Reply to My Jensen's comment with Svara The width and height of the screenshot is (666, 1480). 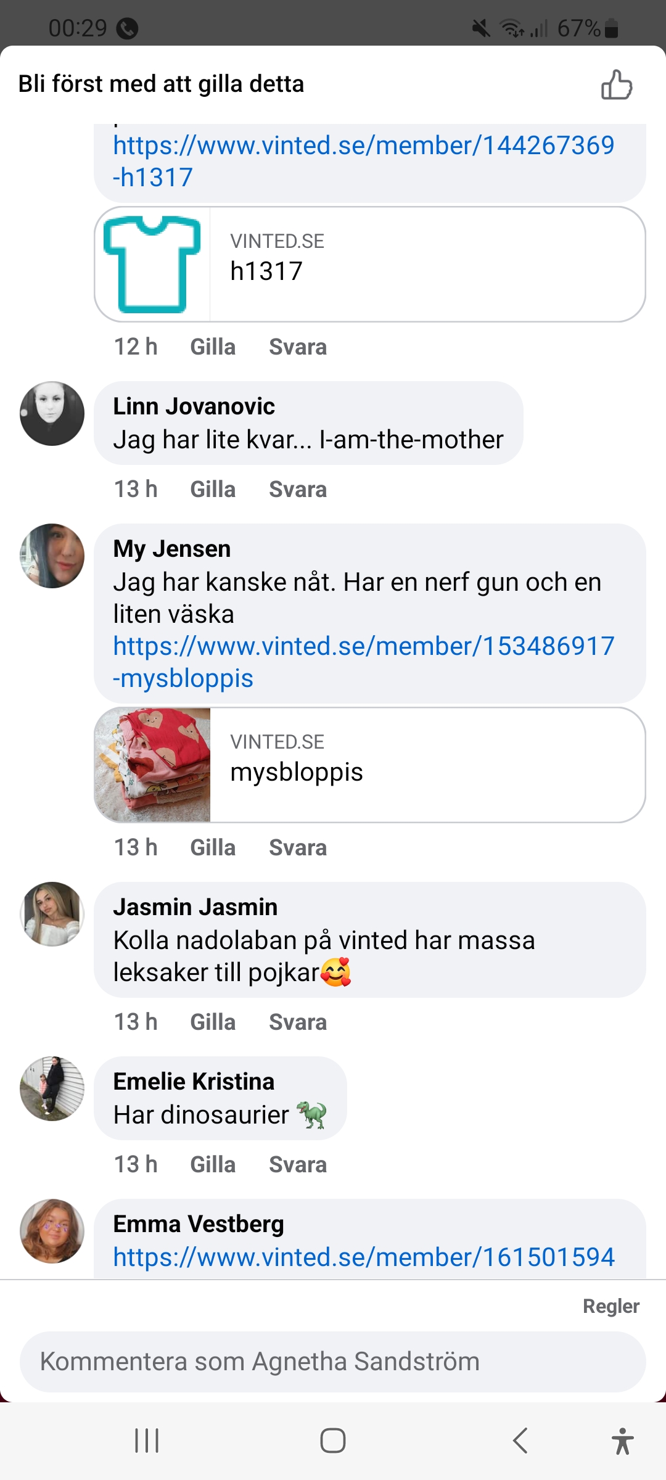tap(298, 848)
